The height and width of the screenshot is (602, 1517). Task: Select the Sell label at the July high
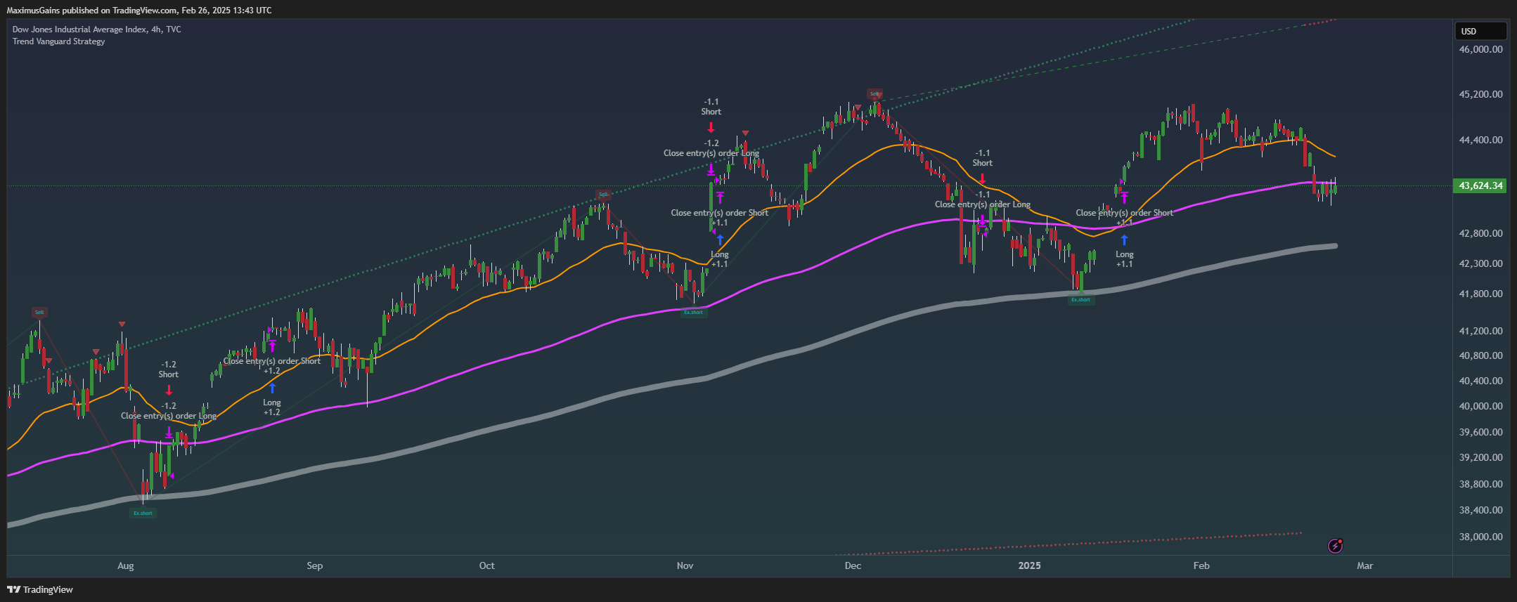[x=39, y=312]
